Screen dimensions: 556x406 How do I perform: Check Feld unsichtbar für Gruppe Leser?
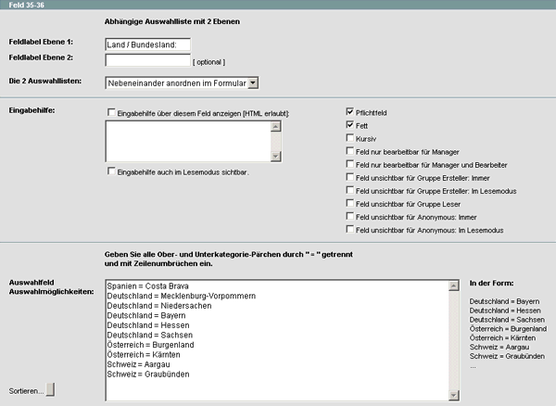pyautogui.click(x=350, y=203)
